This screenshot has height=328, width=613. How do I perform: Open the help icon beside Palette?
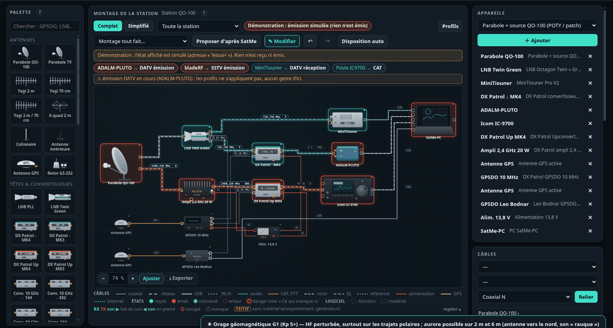40,13
